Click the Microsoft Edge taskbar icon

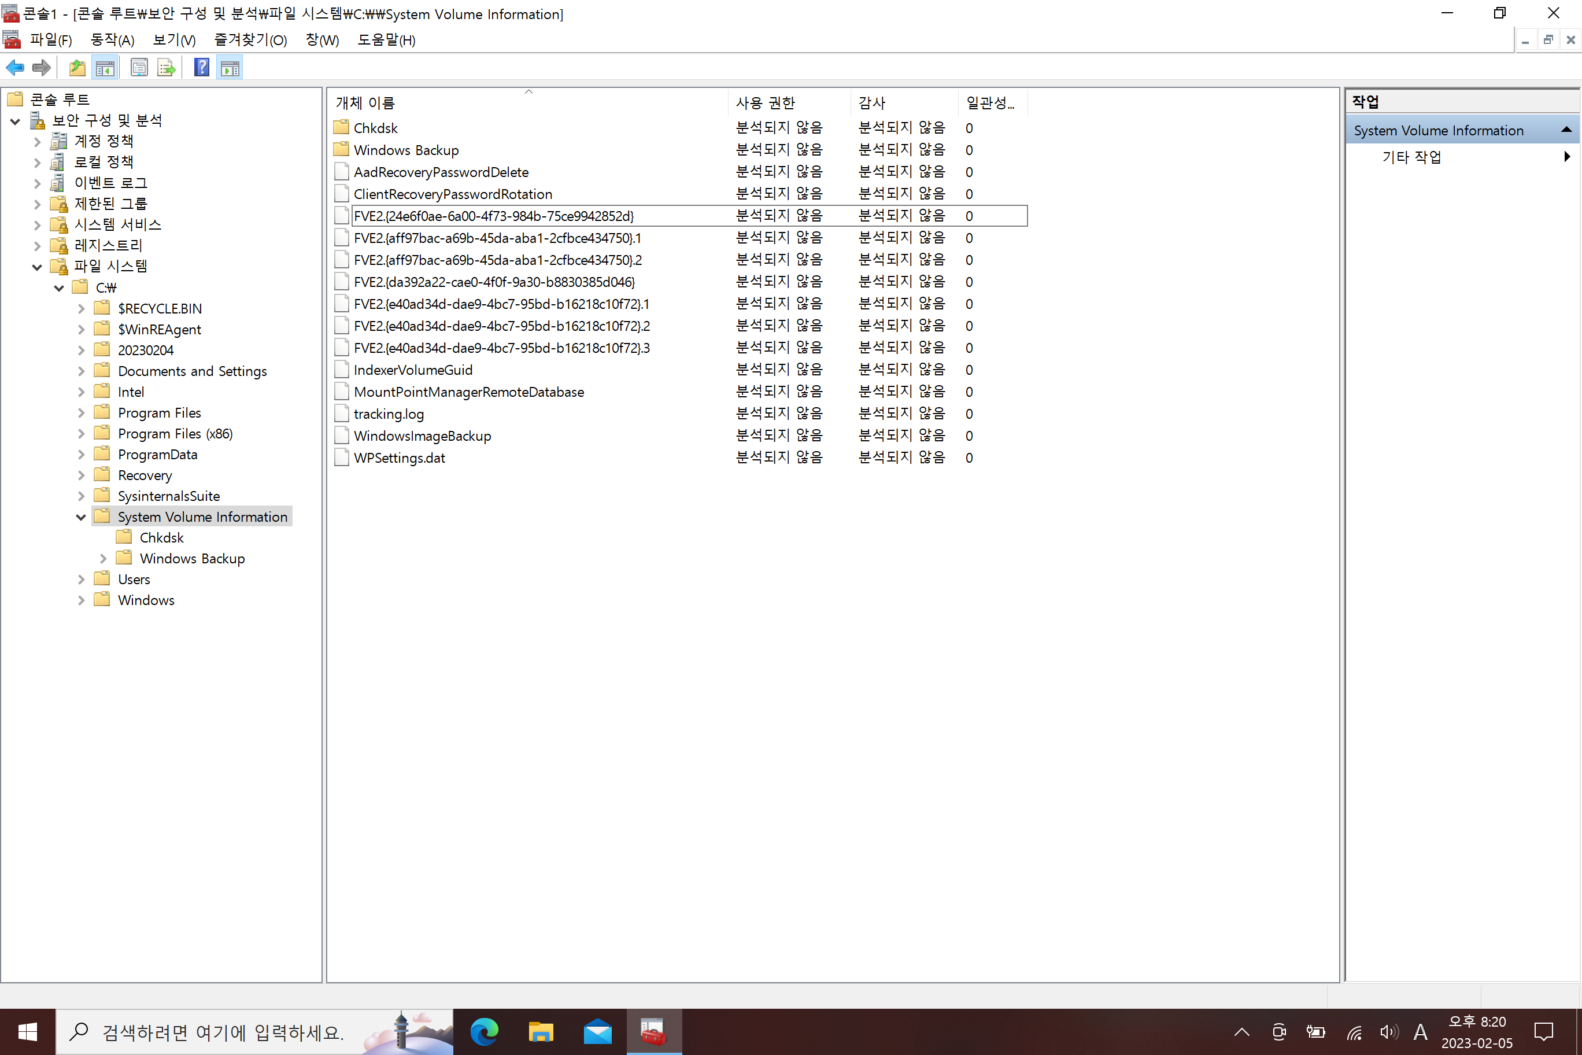pyautogui.click(x=485, y=1031)
